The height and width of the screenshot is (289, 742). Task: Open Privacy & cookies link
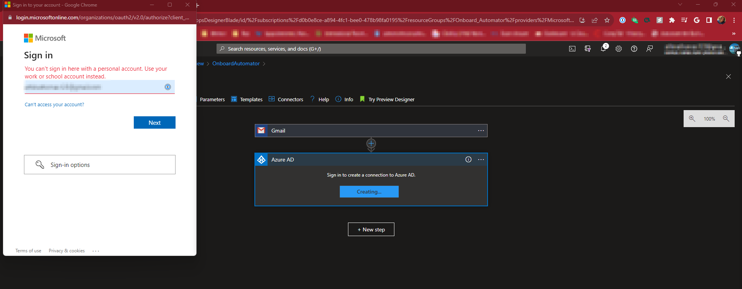67,251
